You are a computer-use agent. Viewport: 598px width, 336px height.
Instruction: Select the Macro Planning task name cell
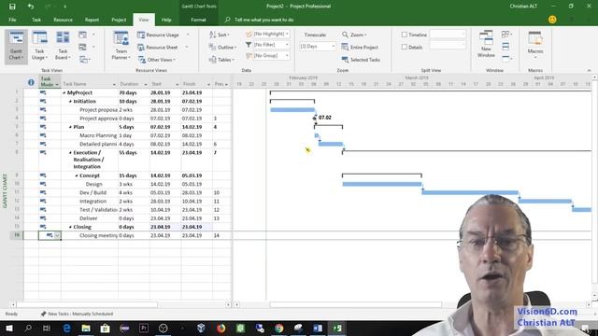point(90,135)
